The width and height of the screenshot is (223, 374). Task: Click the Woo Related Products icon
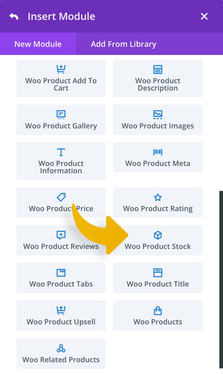point(61,348)
